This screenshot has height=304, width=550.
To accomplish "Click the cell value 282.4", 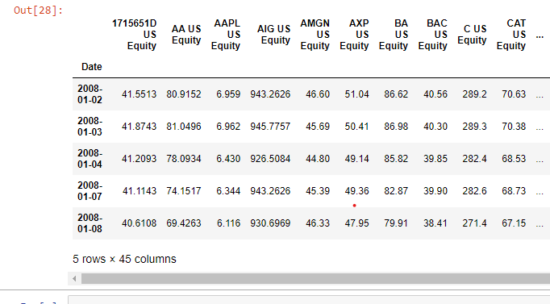I will pyautogui.click(x=474, y=159).
